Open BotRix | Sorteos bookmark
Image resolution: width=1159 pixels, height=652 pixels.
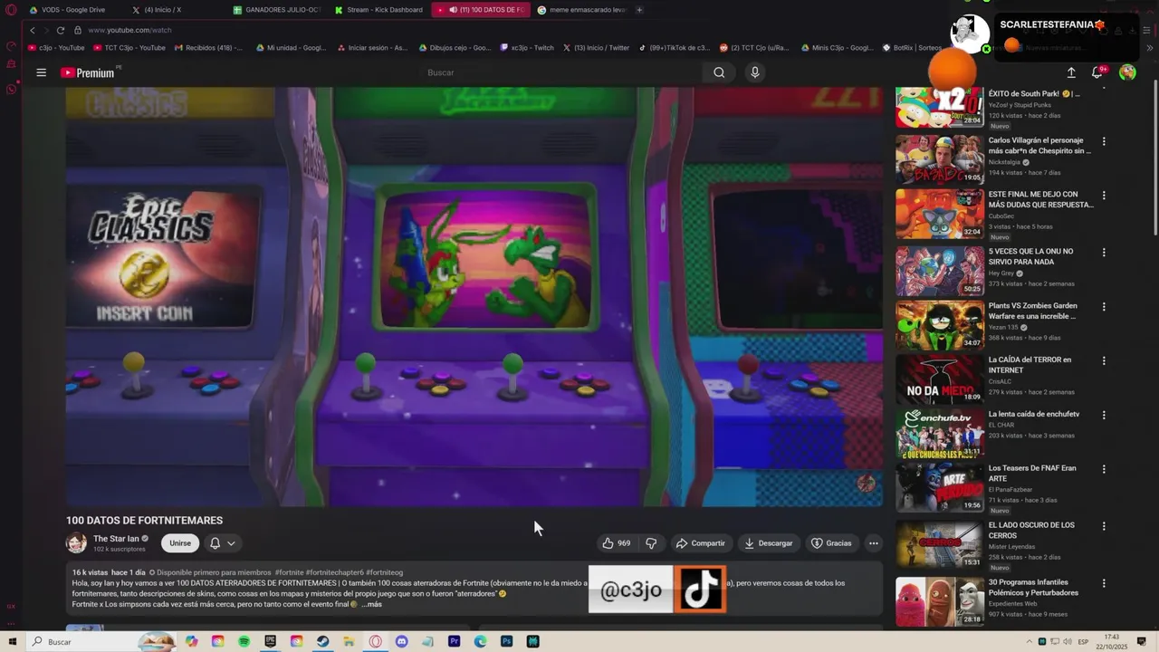(912, 48)
